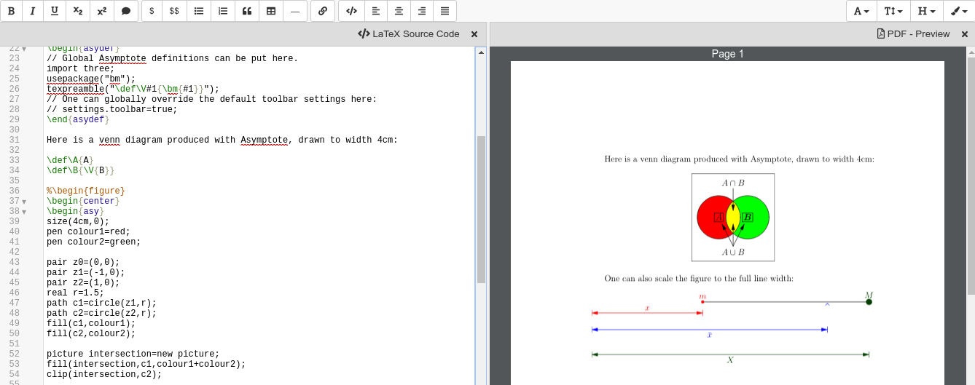Image resolution: width=975 pixels, height=385 pixels.
Task: Toggle underline formatting
Action: tap(55, 11)
